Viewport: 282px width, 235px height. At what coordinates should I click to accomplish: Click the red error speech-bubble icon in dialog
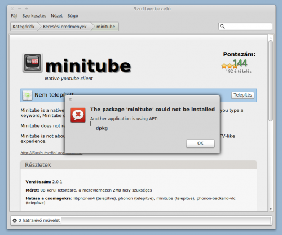[78, 115]
